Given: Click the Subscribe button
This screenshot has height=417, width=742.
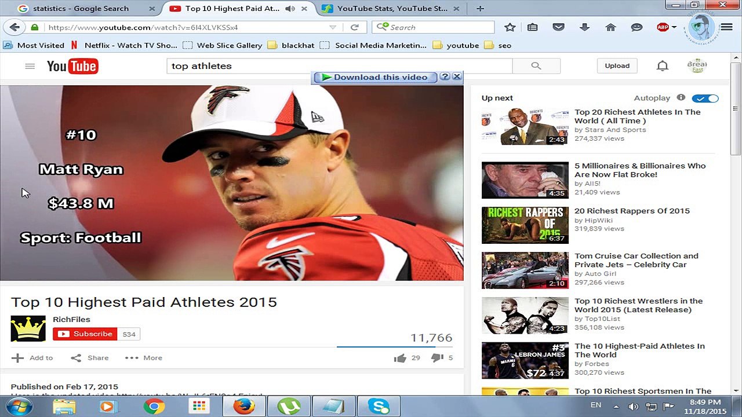Looking at the screenshot, I should (85, 334).
